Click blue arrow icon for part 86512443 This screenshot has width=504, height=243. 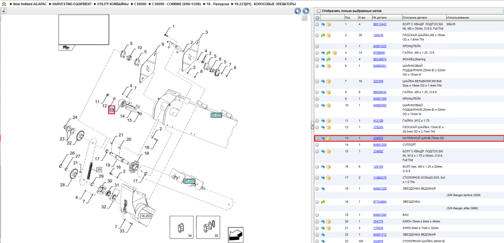[x=323, y=24]
